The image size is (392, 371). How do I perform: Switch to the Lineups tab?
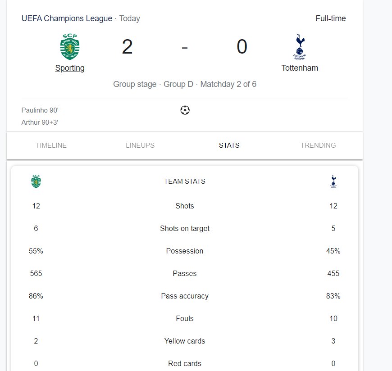140,145
